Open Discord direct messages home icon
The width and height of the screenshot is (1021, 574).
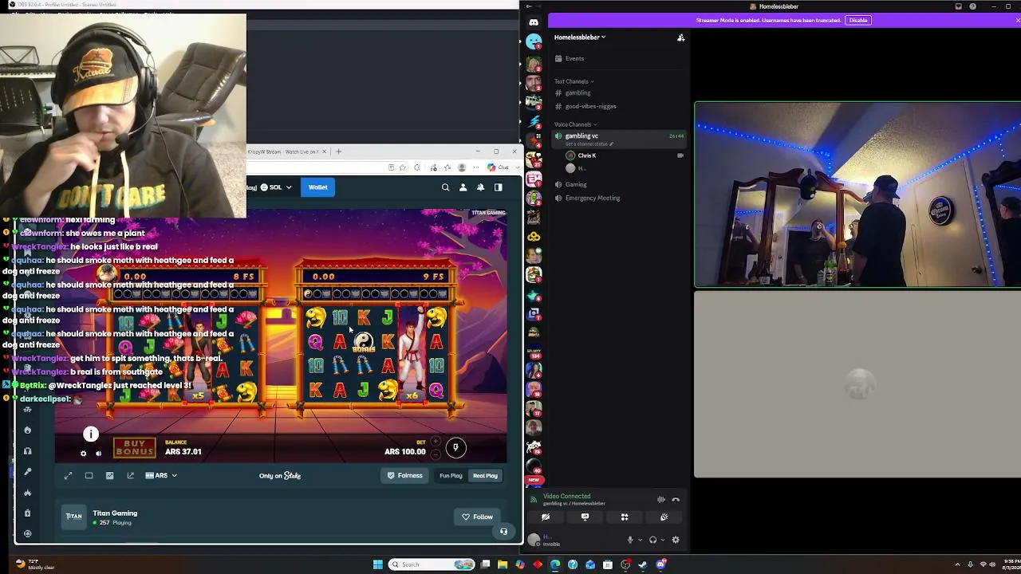pyautogui.click(x=534, y=22)
